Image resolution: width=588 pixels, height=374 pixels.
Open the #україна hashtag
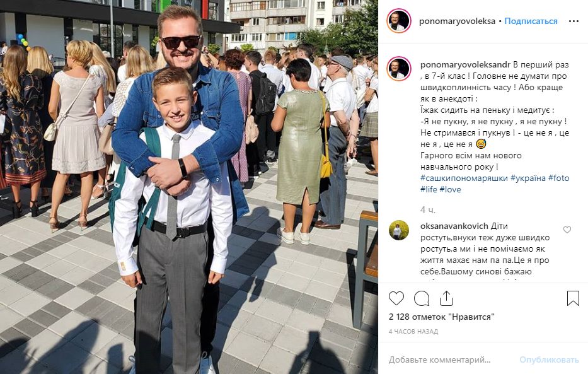coord(528,178)
